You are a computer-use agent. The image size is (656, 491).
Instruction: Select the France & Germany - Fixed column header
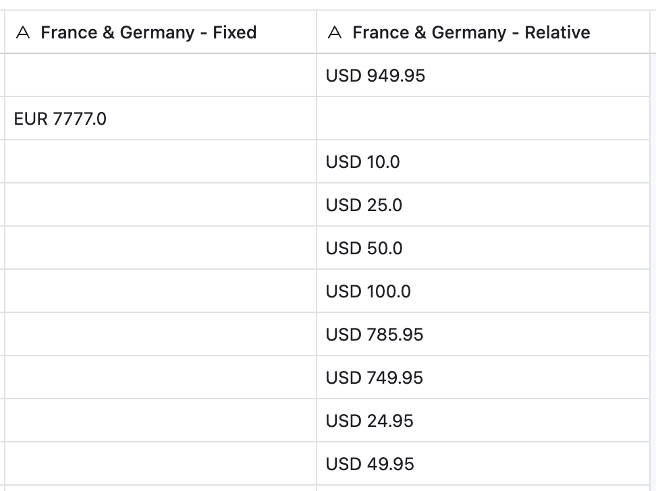[x=148, y=32]
